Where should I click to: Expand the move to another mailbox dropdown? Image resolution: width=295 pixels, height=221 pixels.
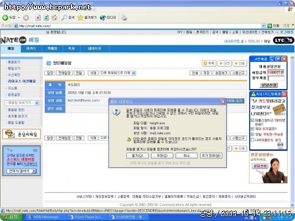pyautogui.click(x=133, y=73)
